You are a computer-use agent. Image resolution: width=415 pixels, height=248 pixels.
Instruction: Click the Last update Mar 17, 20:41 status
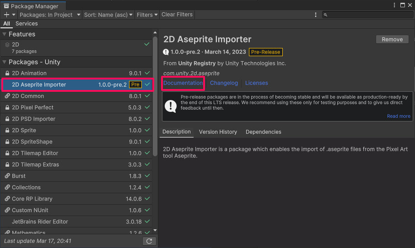pos(38,241)
